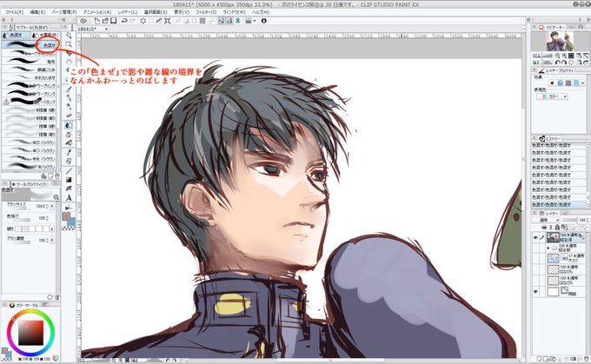This screenshot has width=591, height=364.
Task: Hide the 用紙 paper layer via eye icon
Action: click(x=535, y=291)
